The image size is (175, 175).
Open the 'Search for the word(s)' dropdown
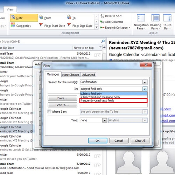pyautogui.click(x=145, y=82)
